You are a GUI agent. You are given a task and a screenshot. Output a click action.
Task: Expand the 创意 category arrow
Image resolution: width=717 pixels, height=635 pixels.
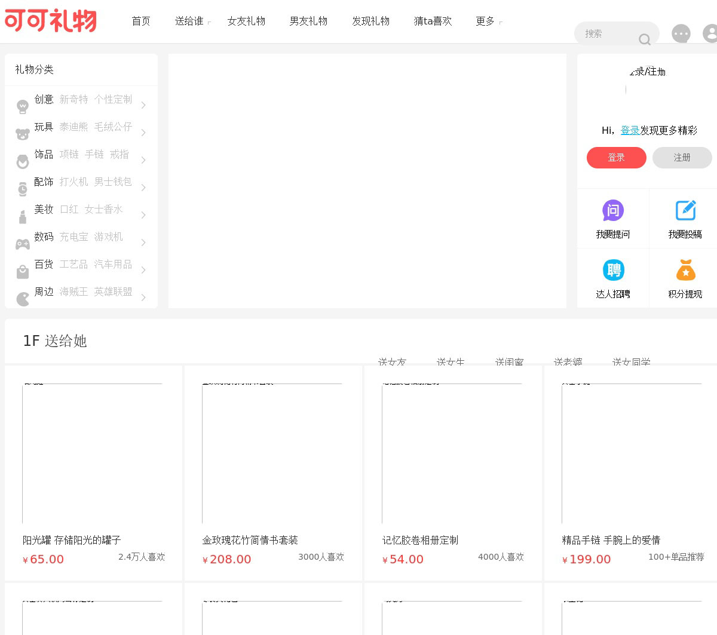143,105
